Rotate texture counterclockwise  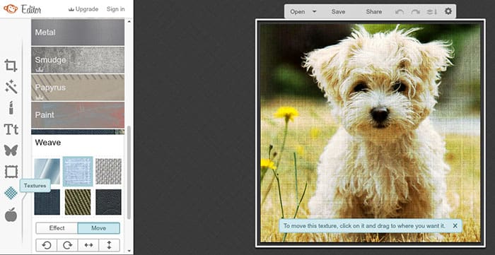click(47, 245)
